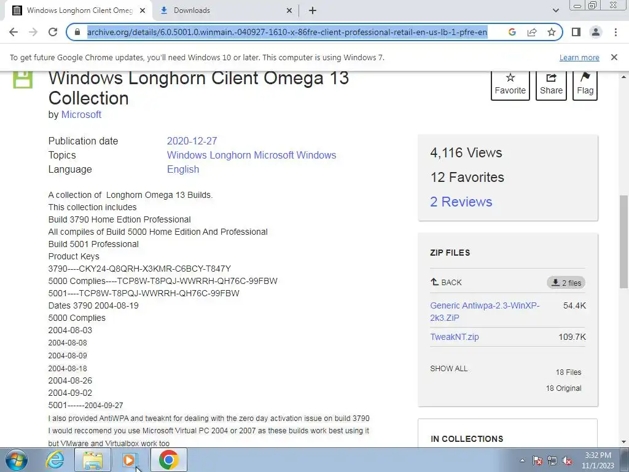The height and width of the screenshot is (472, 629).
Task: Select the Windows Longhorn Cilent Omega tab
Action: pos(79,11)
